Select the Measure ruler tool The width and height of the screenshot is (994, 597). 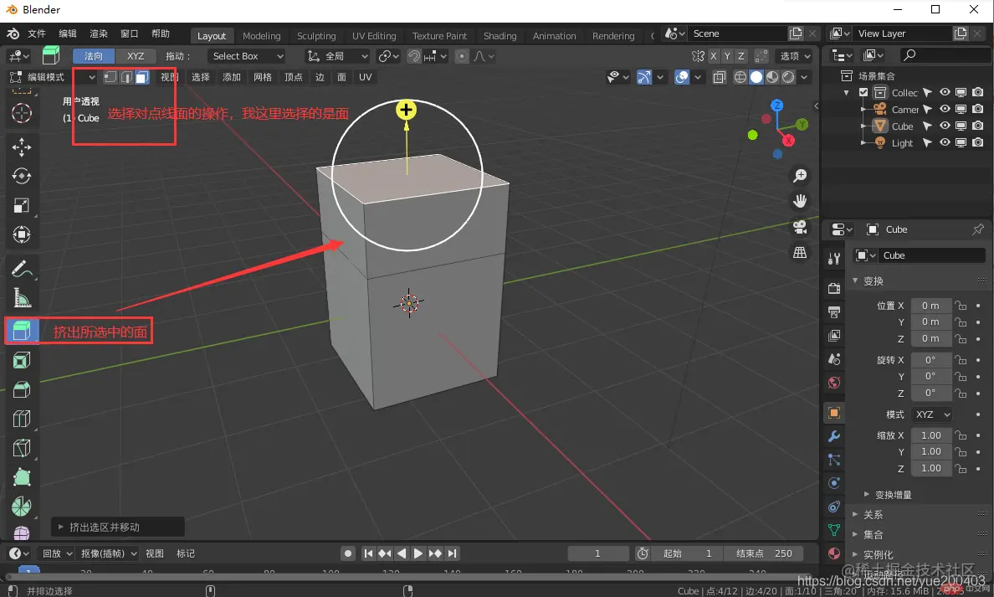(x=22, y=298)
